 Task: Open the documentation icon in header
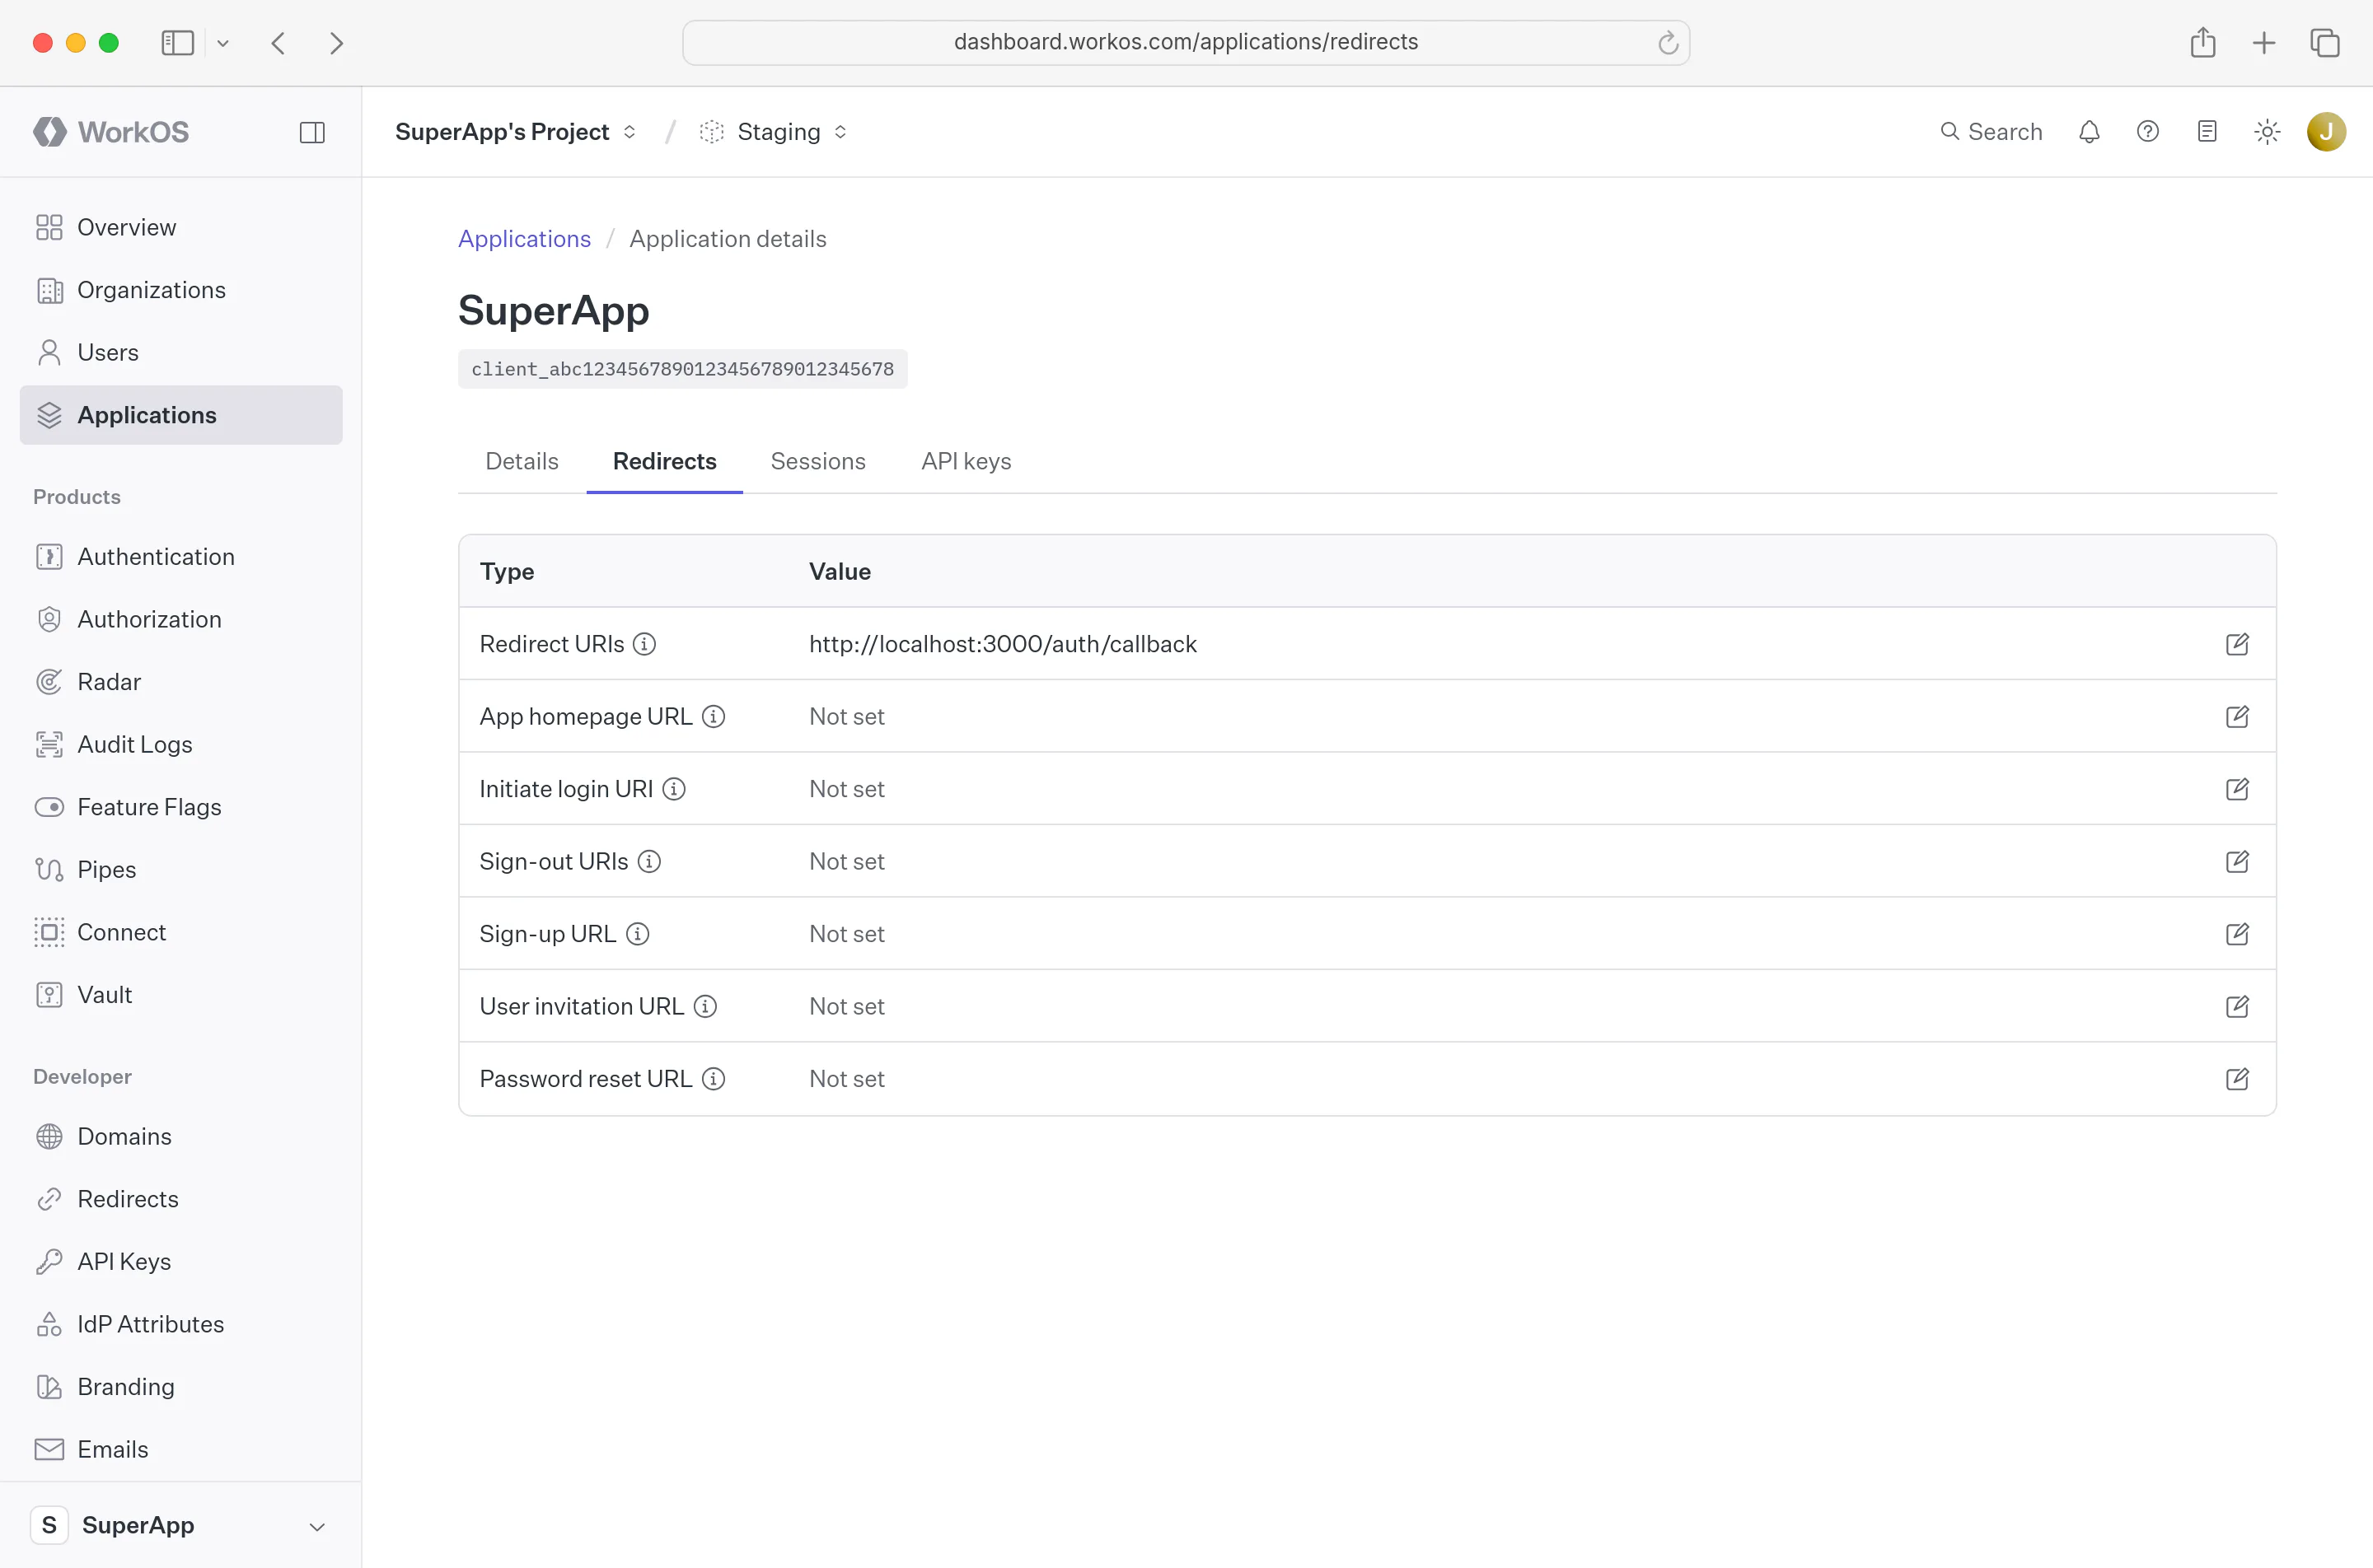(2207, 132)
